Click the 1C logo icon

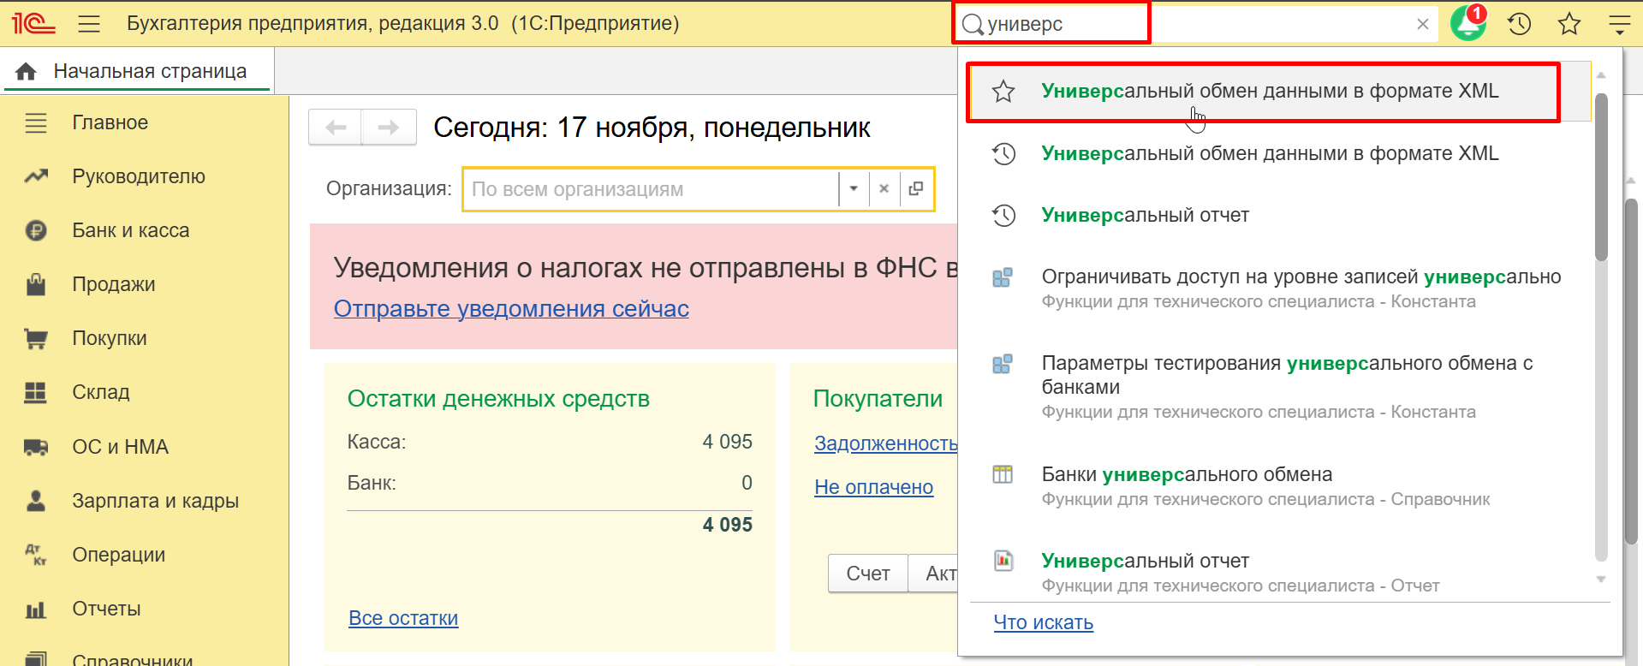click(33, 23)
